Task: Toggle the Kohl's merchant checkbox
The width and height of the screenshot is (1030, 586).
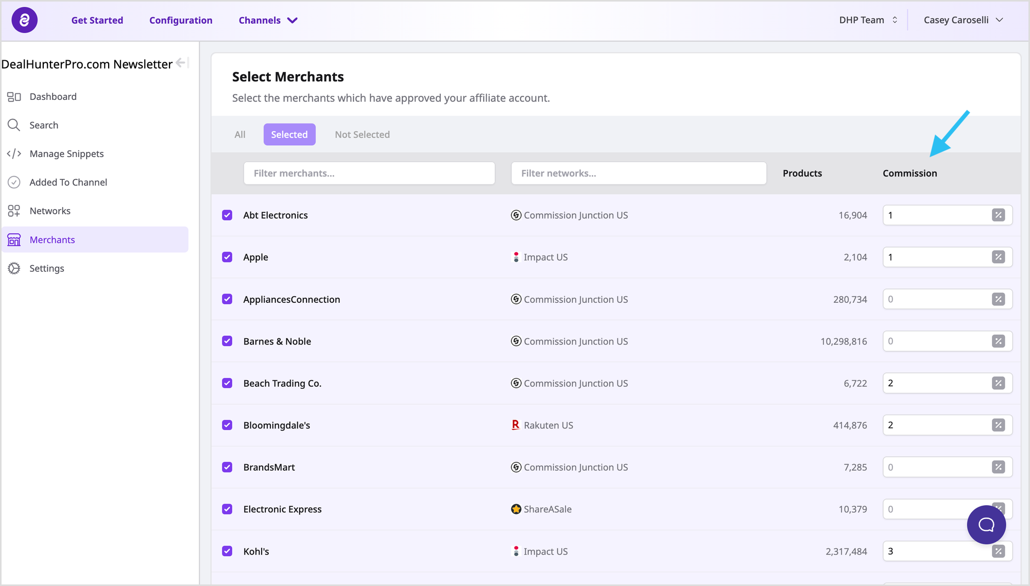Action: tap(227, 551)
